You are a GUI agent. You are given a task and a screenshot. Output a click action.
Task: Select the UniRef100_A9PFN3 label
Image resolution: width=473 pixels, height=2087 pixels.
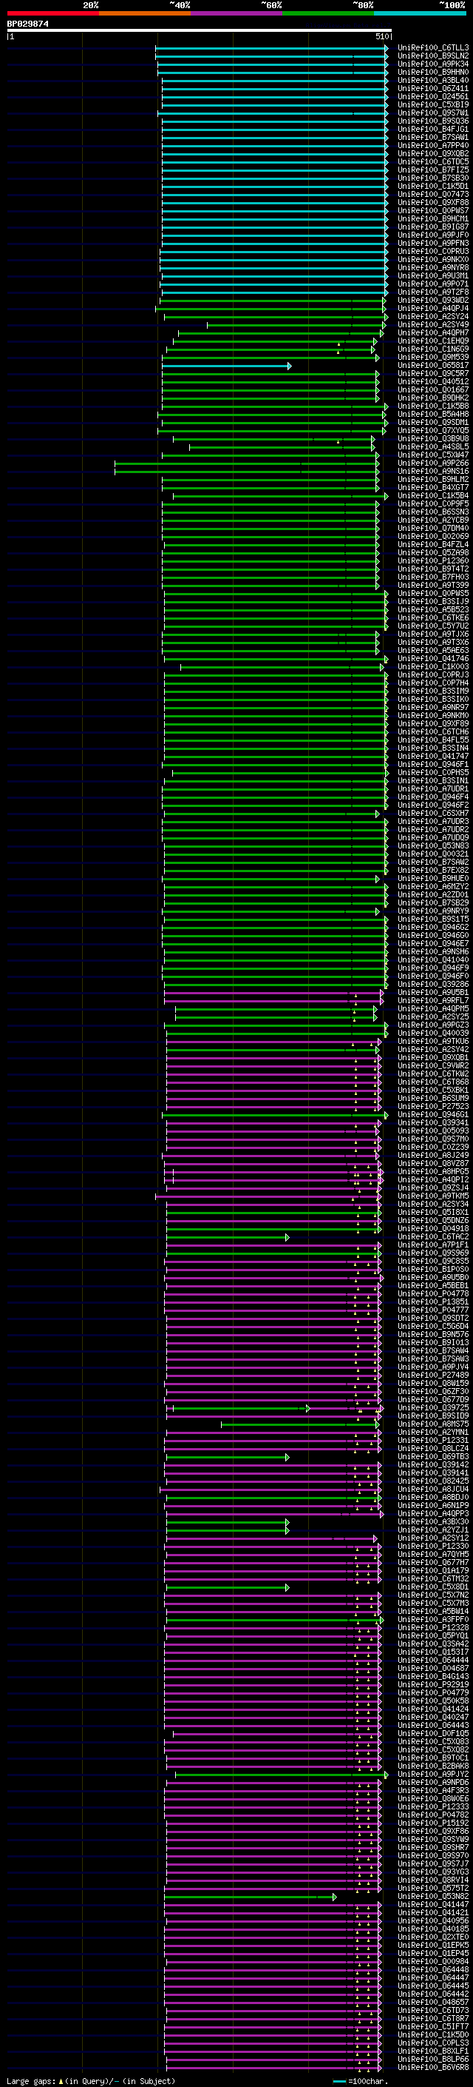point(432,243)
